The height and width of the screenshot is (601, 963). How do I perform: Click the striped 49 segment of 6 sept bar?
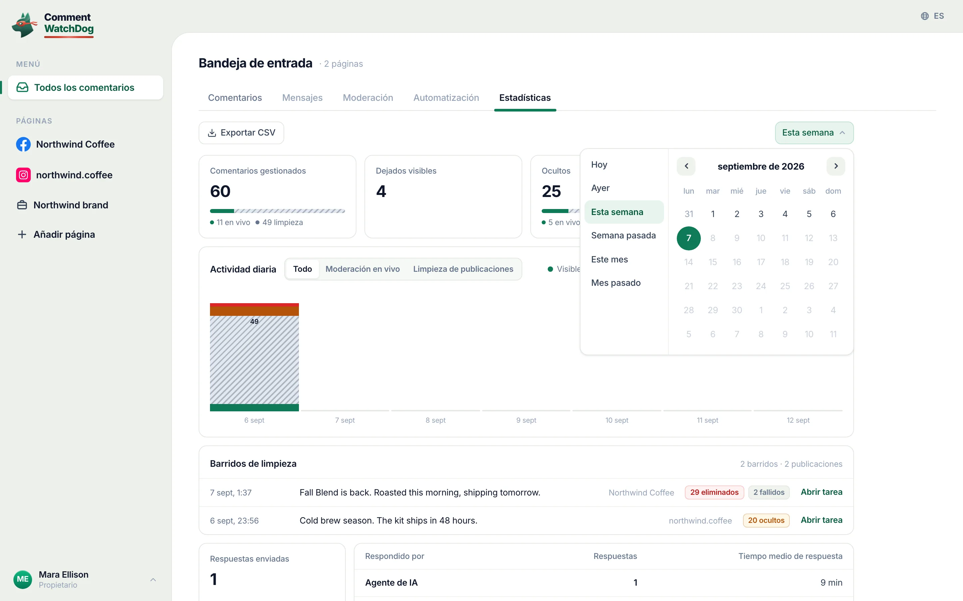tap(254, 360)
